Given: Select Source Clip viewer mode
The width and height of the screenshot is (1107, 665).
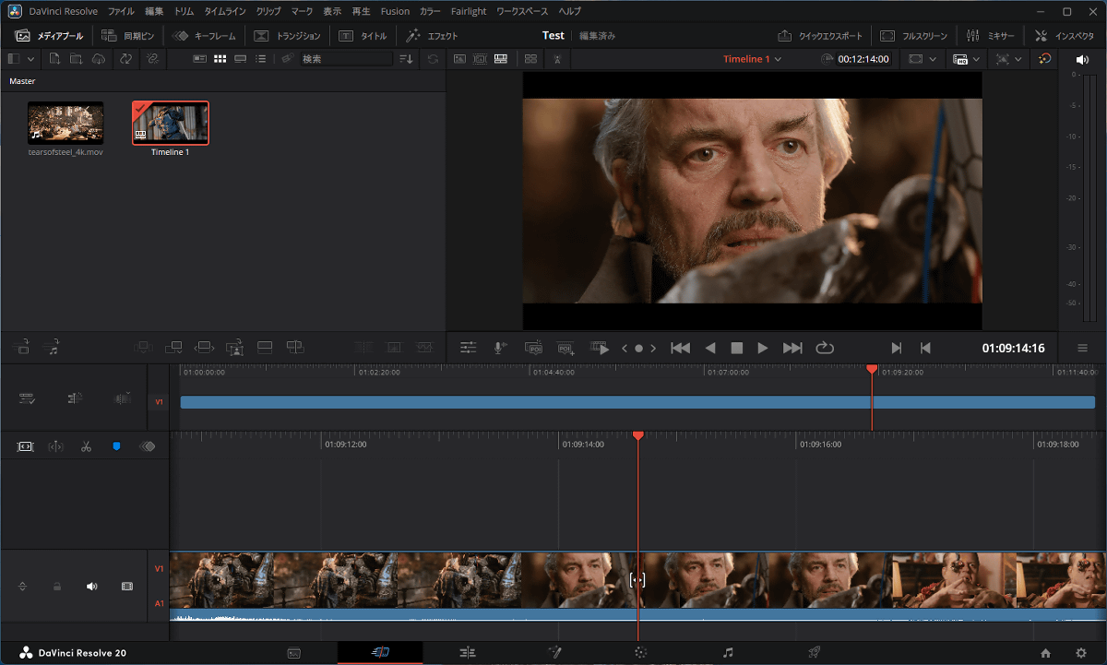Looking at the screenshot, I should tap(459, 58).
